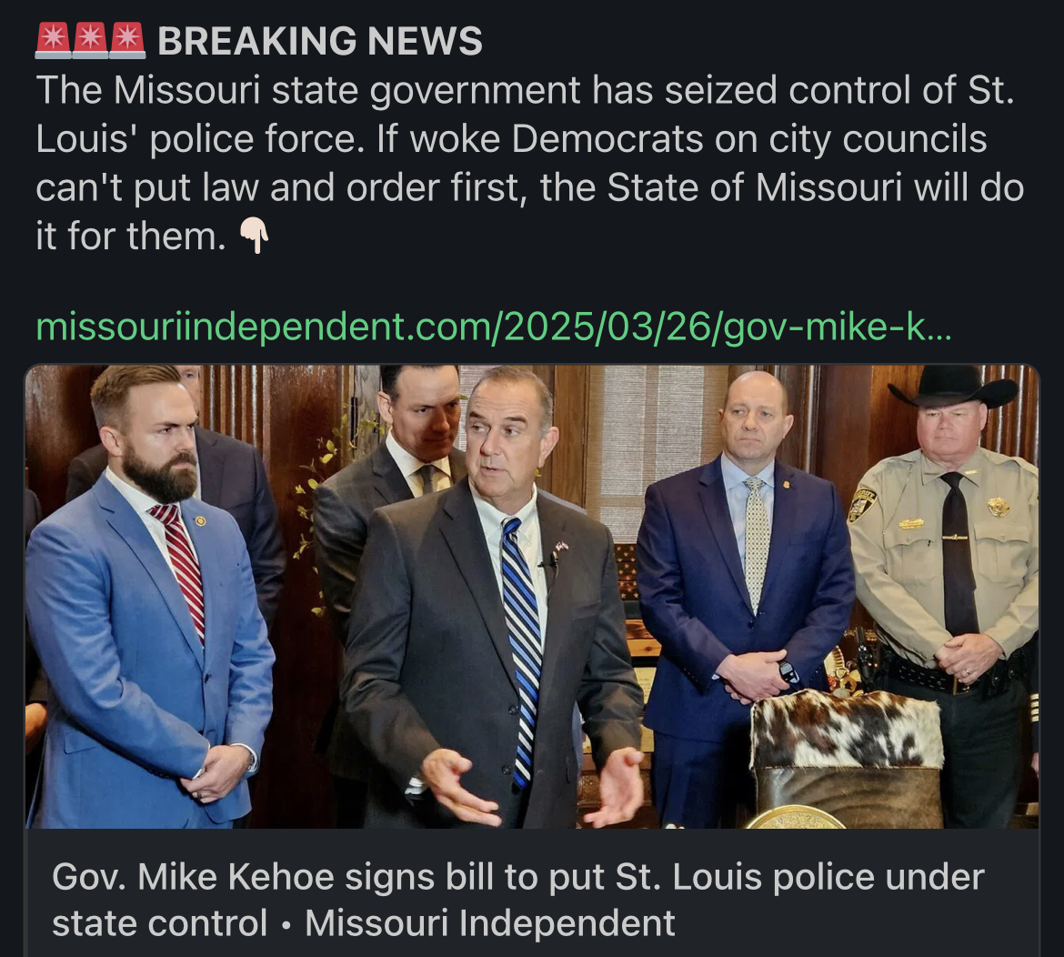Image resolution: width=1064 pixels, height=957 pixels.
Task: Select the BREAKING NEWS heading text
Action: tap(319, 41)
